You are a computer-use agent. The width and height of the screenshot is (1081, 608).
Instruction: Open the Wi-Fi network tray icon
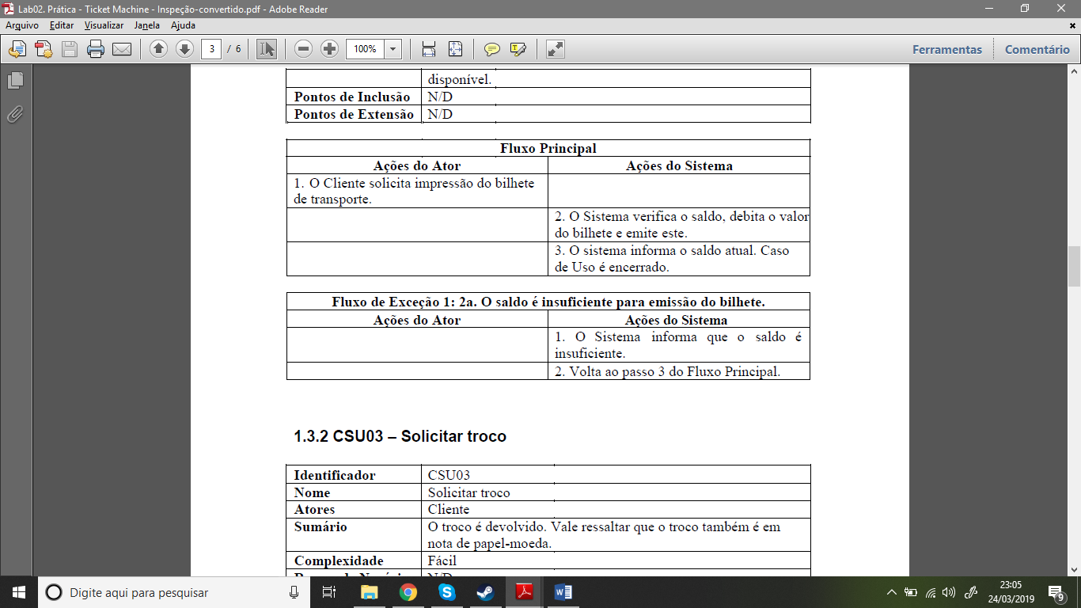point(931,592)
